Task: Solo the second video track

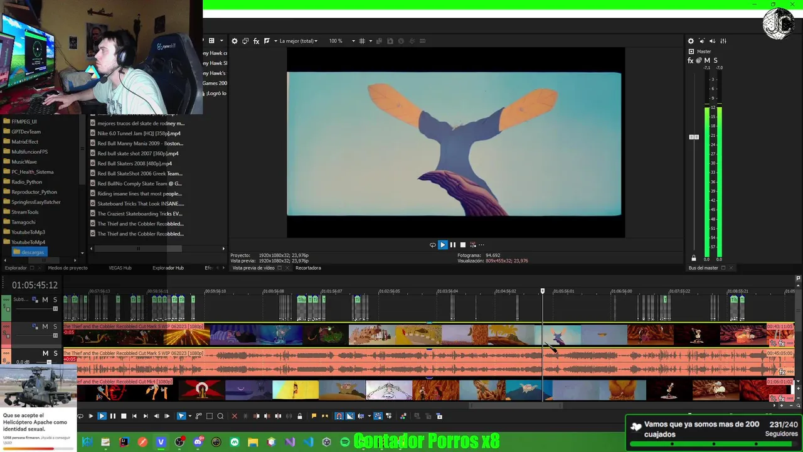Action: click(x=55, y=326)
